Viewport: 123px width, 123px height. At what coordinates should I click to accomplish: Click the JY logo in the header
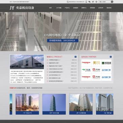point(12,8)
